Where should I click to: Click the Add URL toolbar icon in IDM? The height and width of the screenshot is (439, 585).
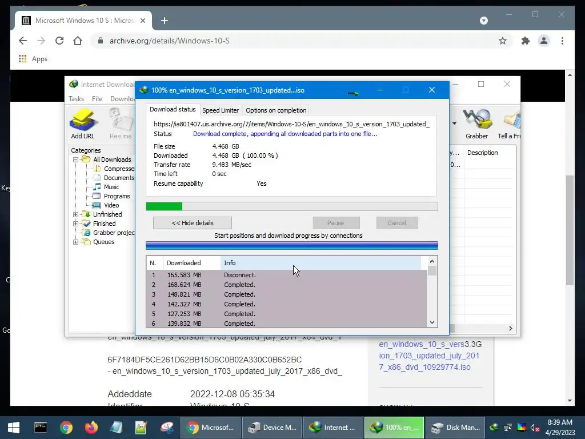pos(83,124)
